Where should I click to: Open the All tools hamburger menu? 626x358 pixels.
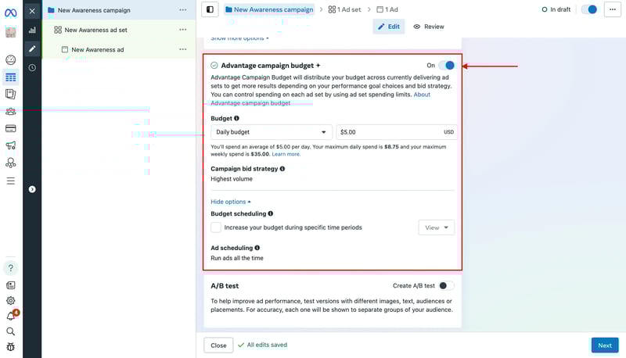pos(11,181)
